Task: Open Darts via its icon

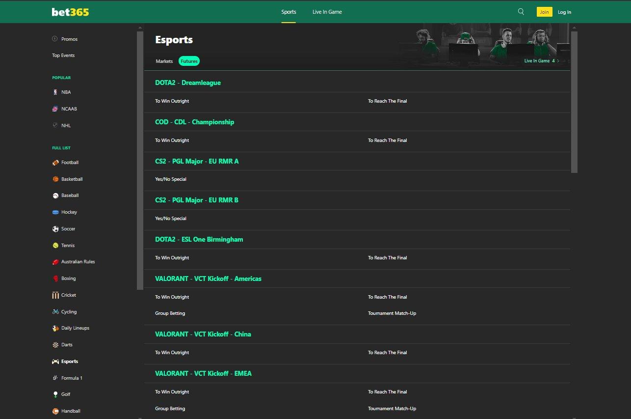Action: [x=55, y=345]
